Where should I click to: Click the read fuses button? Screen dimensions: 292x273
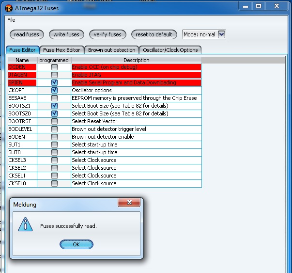(27, 34)
